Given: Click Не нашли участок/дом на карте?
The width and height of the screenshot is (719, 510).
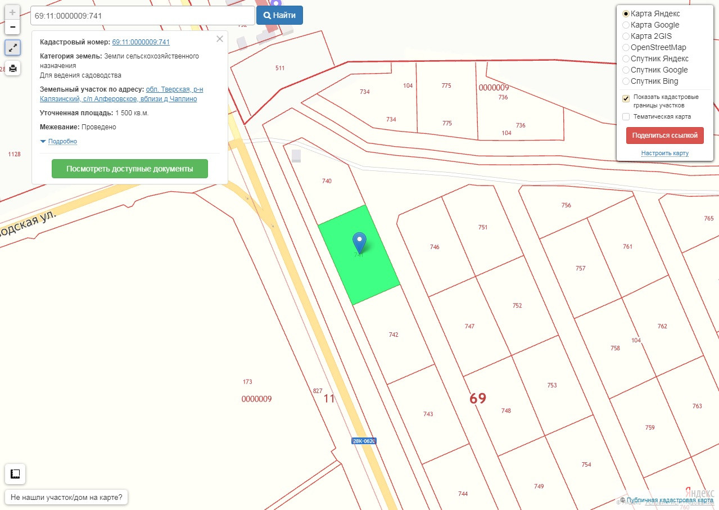Looking at the screenshot, I should [x=67, y=497].
